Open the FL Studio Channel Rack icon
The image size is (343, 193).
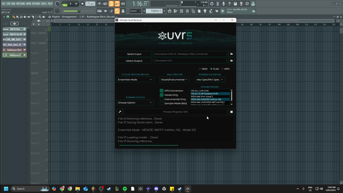pyautogui.click(x=181, y=11)
